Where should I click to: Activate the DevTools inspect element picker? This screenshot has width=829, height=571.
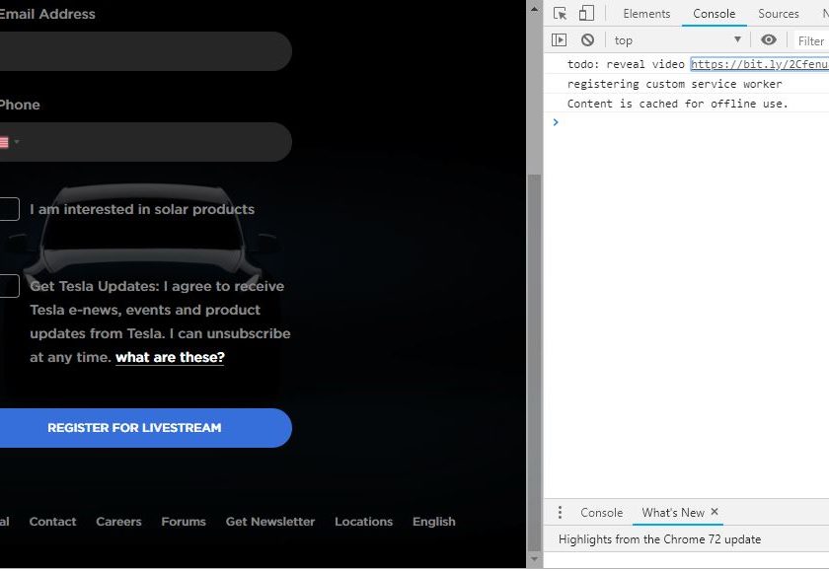[x=560, y=13]
